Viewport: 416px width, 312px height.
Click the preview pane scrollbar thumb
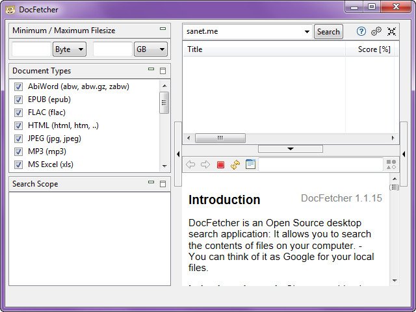(x=395, y=187)
